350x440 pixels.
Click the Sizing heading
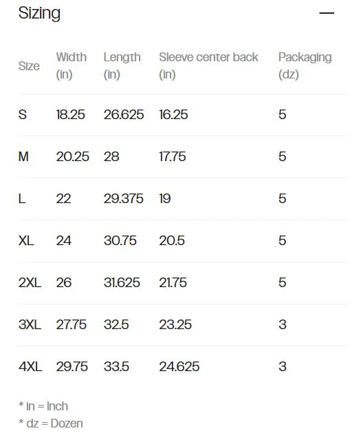coord(39,13)
